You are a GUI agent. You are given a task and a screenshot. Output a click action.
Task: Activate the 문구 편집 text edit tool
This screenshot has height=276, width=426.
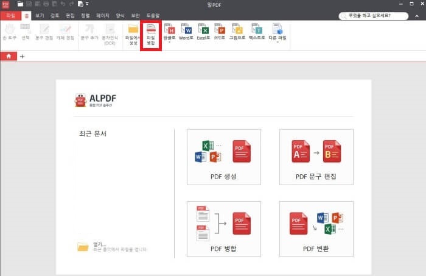coord(44,32)
